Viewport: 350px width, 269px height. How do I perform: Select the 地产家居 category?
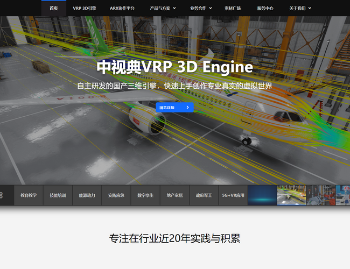174,195
